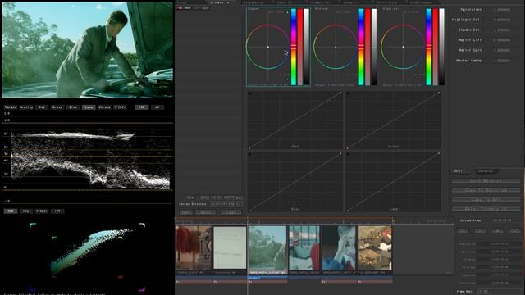Select the red curtain clip thumbnail
525x295 pixels.
point(194,247)
